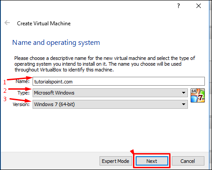
Task: Click the red annotation number 3
Action: (5, 99)
